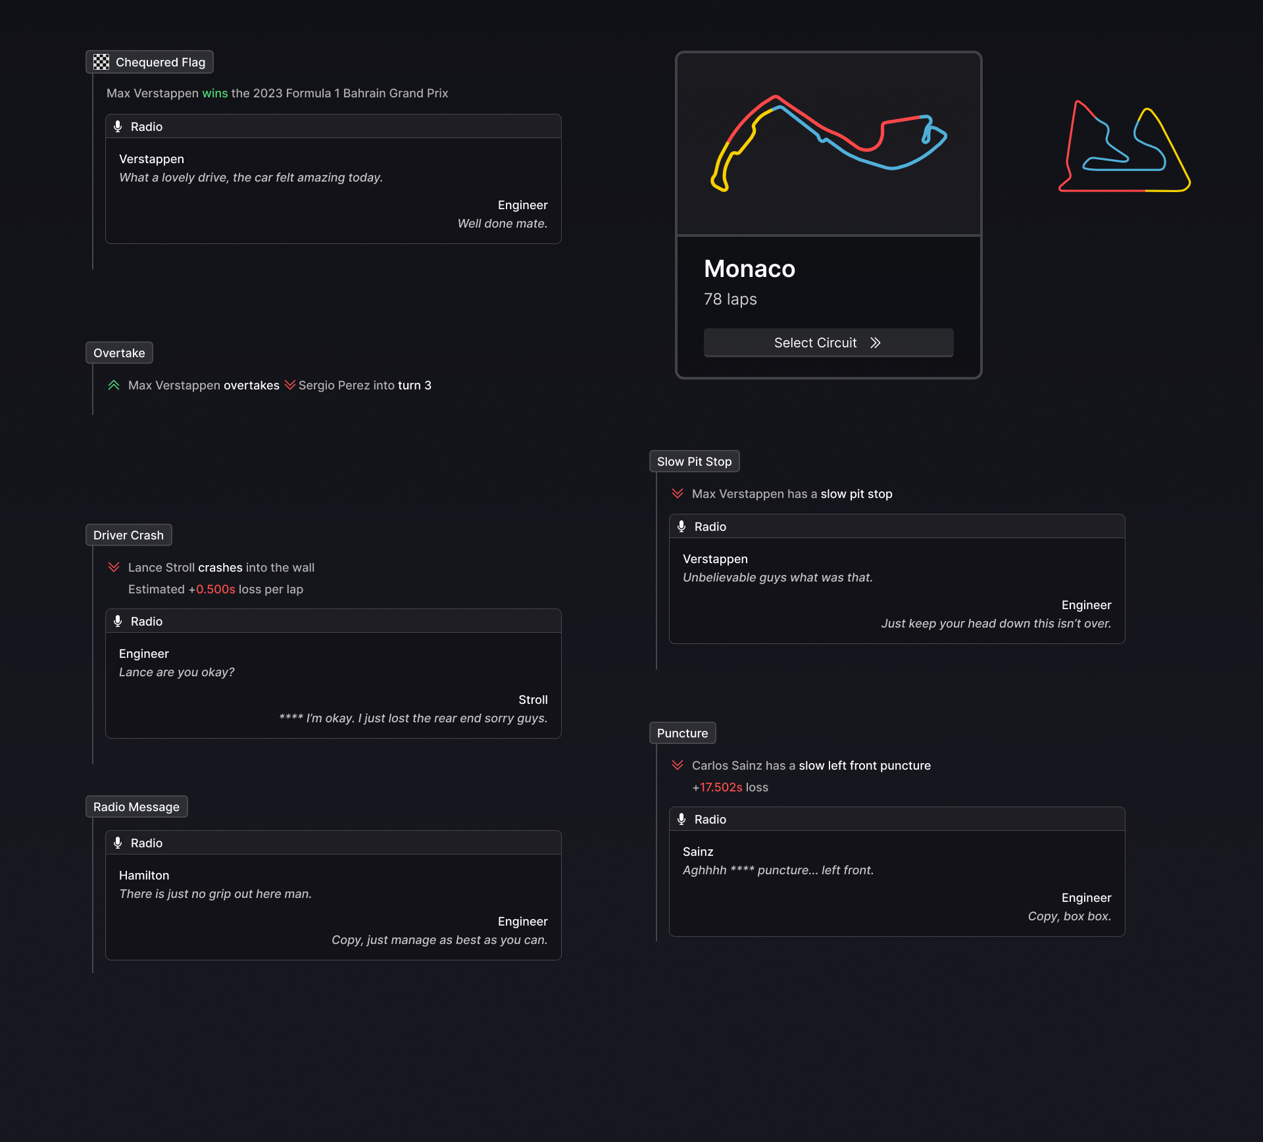
Task: Click the green overtake up-chevron icon
Action: tap(114, 385)
